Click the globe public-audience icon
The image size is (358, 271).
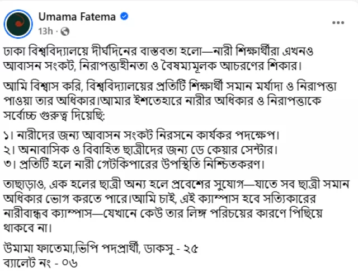point(65,31)
